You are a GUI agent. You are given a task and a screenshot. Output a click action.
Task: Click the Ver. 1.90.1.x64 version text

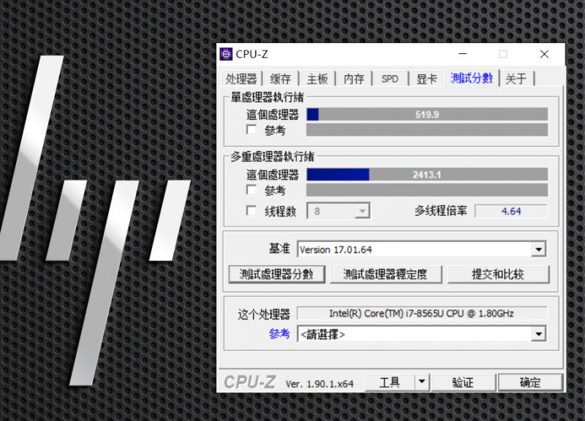click(x=320, y=384)
